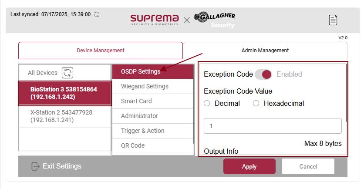Click the Exit Settings door icon
This screenshot has height=189, width=364.
pos(36,166)
